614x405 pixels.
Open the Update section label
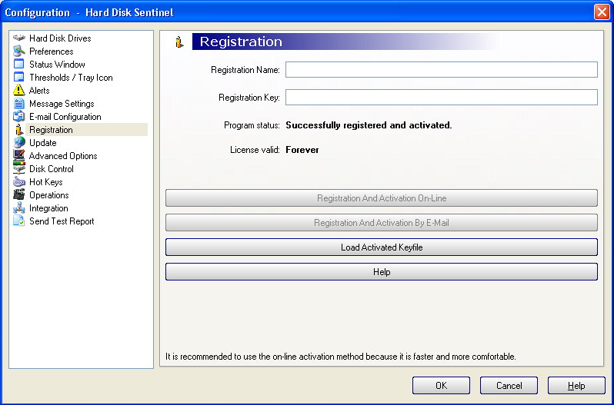42,143
